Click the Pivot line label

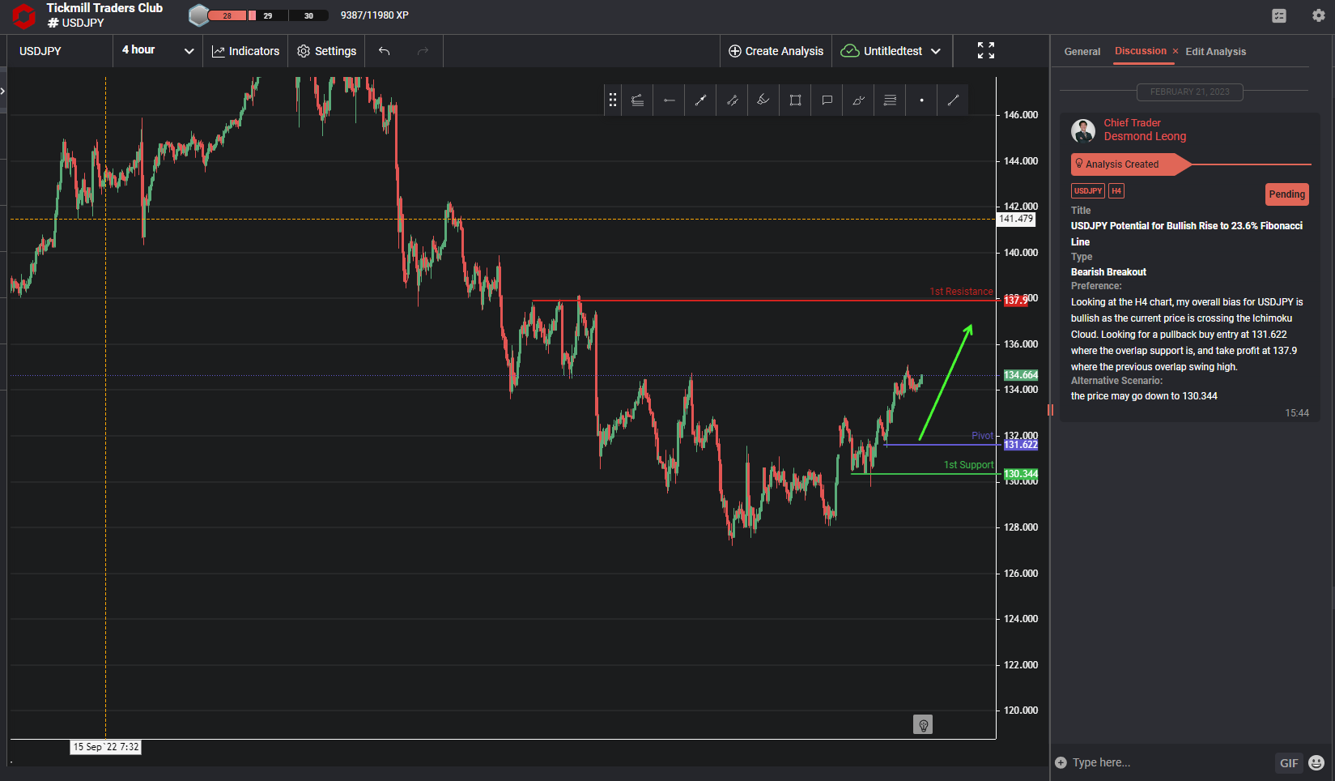pos(982,436)
